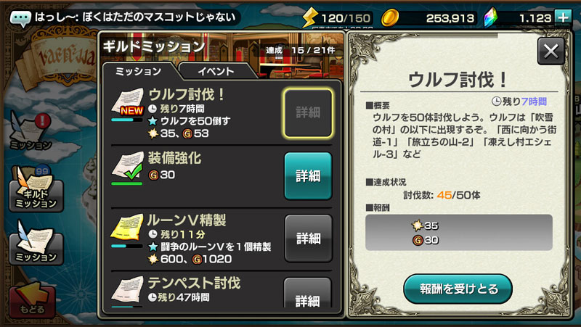This screenshot has width=581, height=327.
Task: Open ミッション with red alert badge
Action: click(31, 132)
